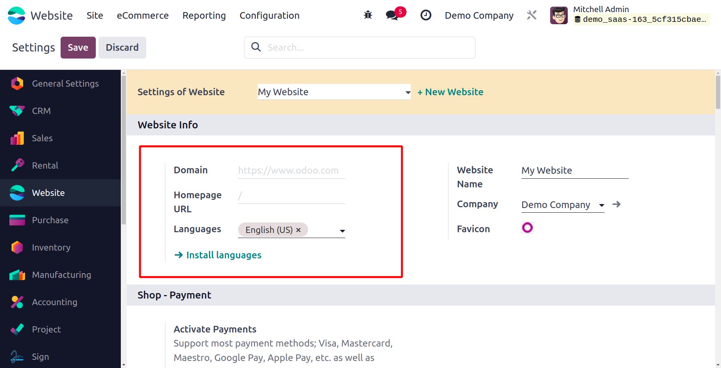Click the Mitchell Admin avatar
721x368 pixels.
click(559, 15)
